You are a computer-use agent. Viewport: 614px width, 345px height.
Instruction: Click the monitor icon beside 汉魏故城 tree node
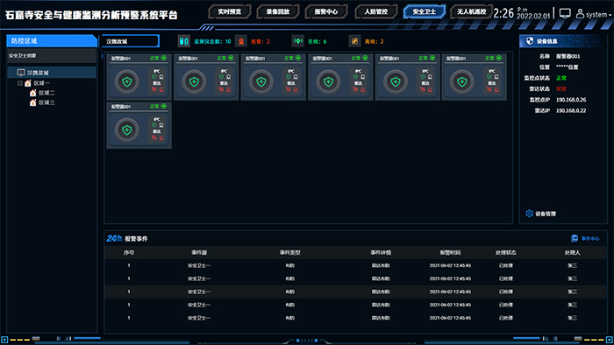21,73
